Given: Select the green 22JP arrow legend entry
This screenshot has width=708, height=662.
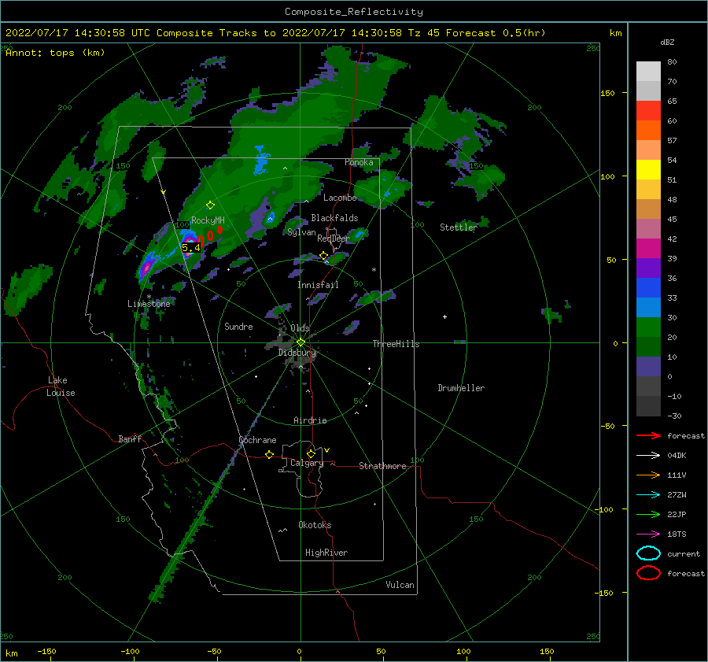Looking at the screenshot, I should pos(648,514).
